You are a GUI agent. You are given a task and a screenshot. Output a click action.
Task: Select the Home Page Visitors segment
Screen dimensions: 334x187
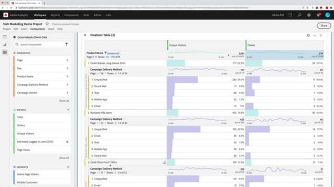[42, 174]
